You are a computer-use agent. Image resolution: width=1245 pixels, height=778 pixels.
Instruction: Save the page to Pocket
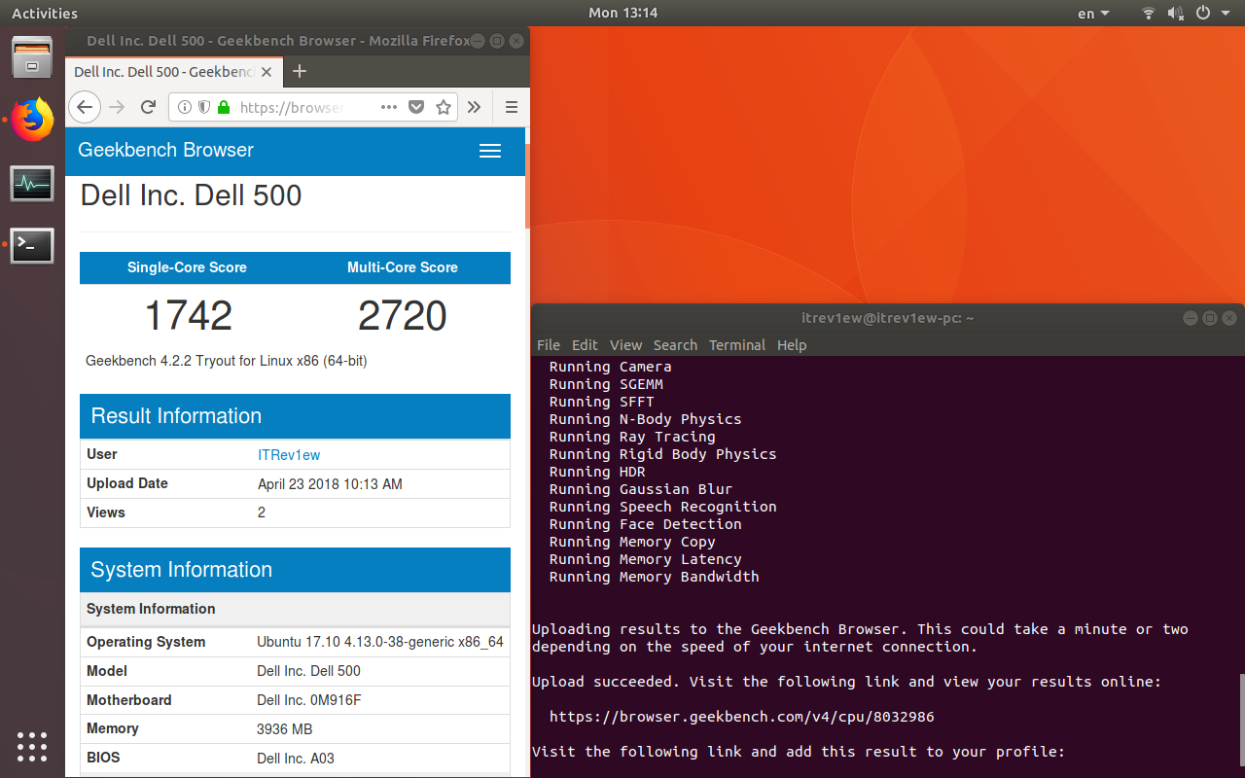coord(416,107)
